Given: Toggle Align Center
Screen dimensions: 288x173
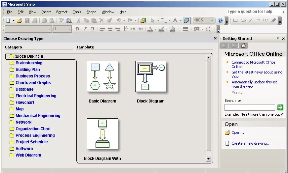Looking at the screenshot, I should 110,29.
